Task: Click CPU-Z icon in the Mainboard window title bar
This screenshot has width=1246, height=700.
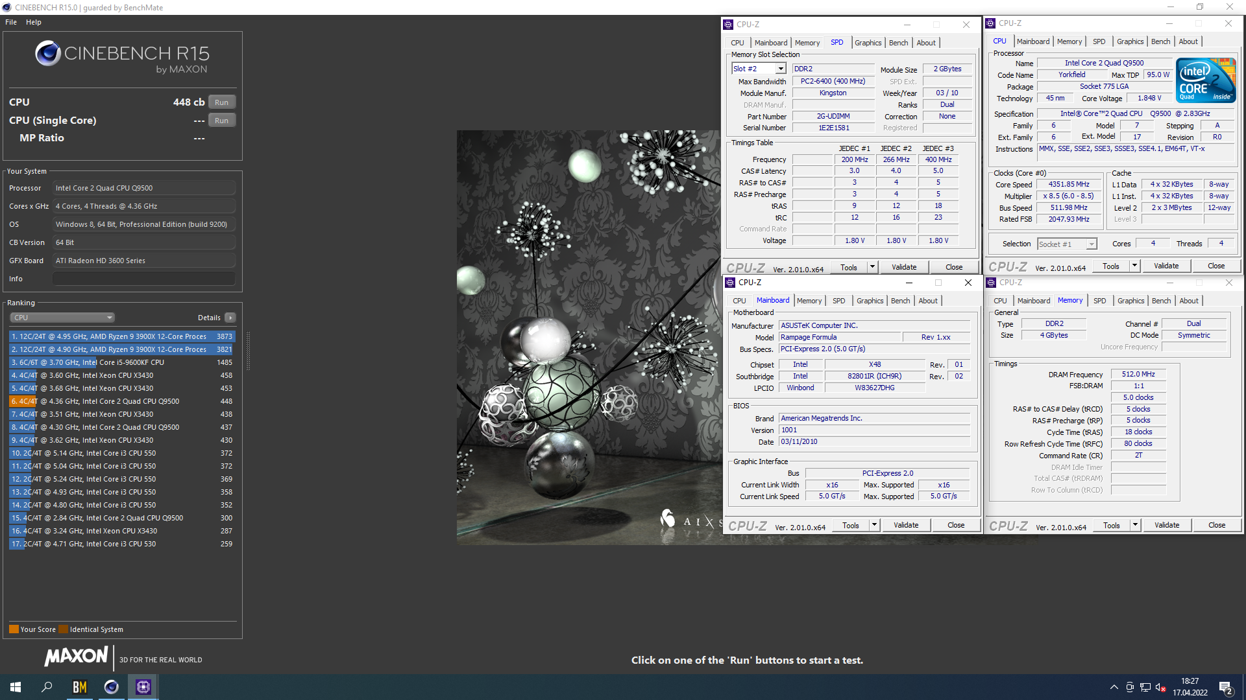Action: coord(730,283)
